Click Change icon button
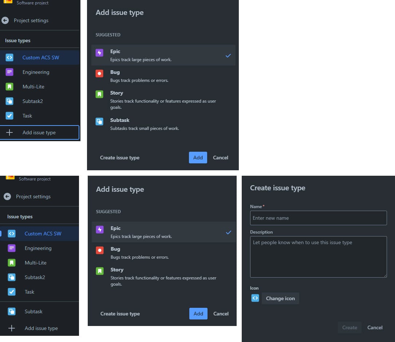Screen dimensions: 395x342 (x=280, y=298)
